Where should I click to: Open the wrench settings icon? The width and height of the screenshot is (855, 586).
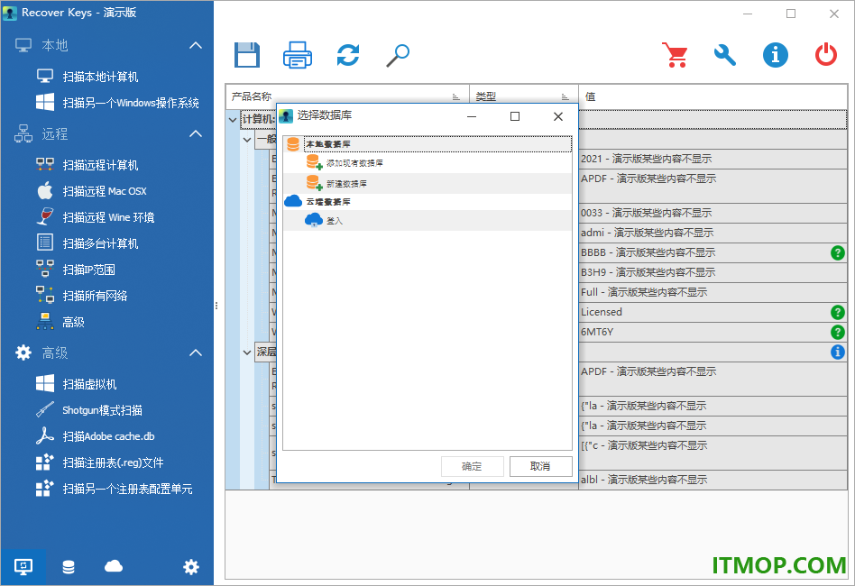point(725,55)
